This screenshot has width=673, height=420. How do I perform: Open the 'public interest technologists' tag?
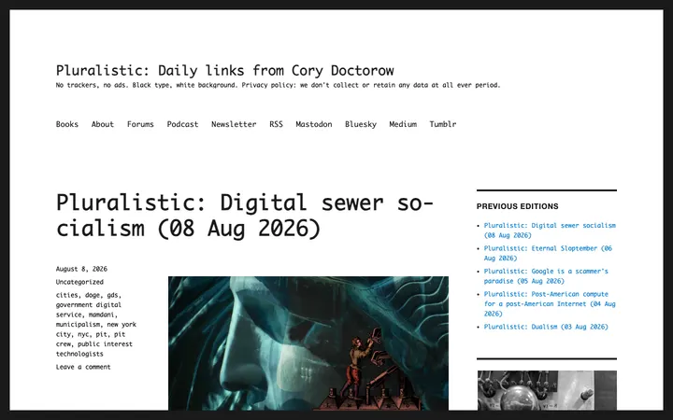point(94,349)
